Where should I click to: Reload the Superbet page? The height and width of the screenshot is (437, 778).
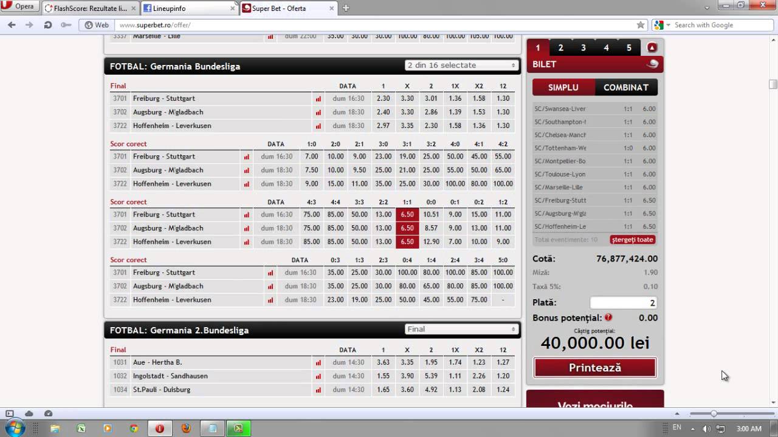[47, 25]
